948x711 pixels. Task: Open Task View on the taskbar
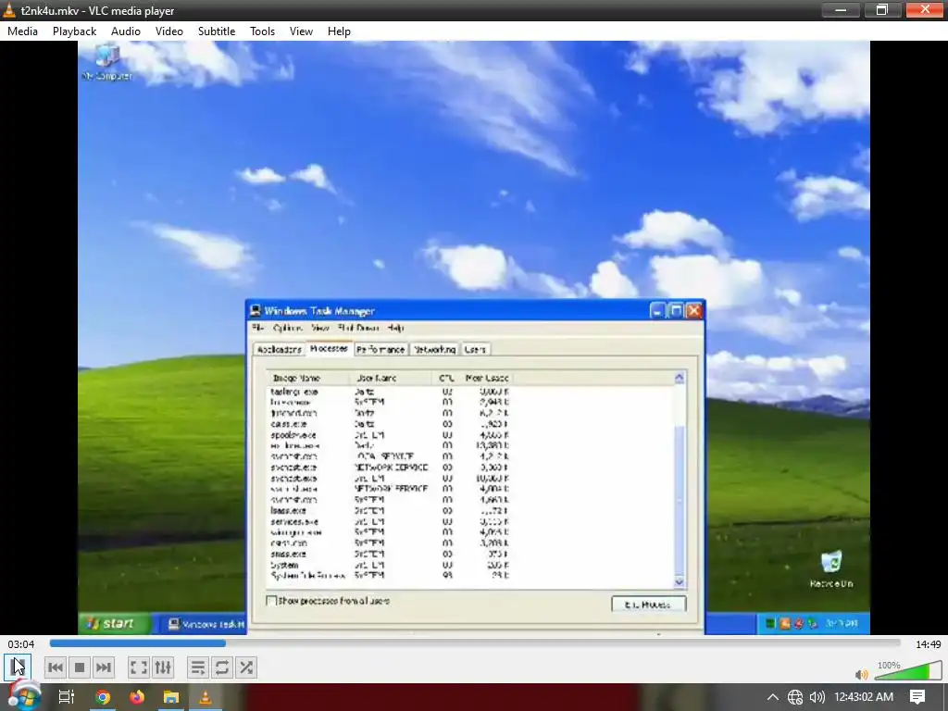pos(67,697)
